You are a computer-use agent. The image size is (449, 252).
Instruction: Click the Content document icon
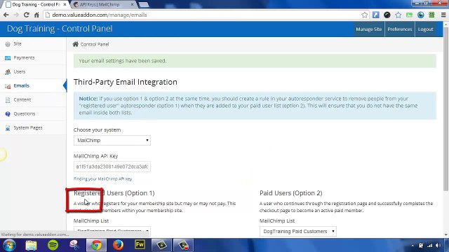(x=8, y=100)
